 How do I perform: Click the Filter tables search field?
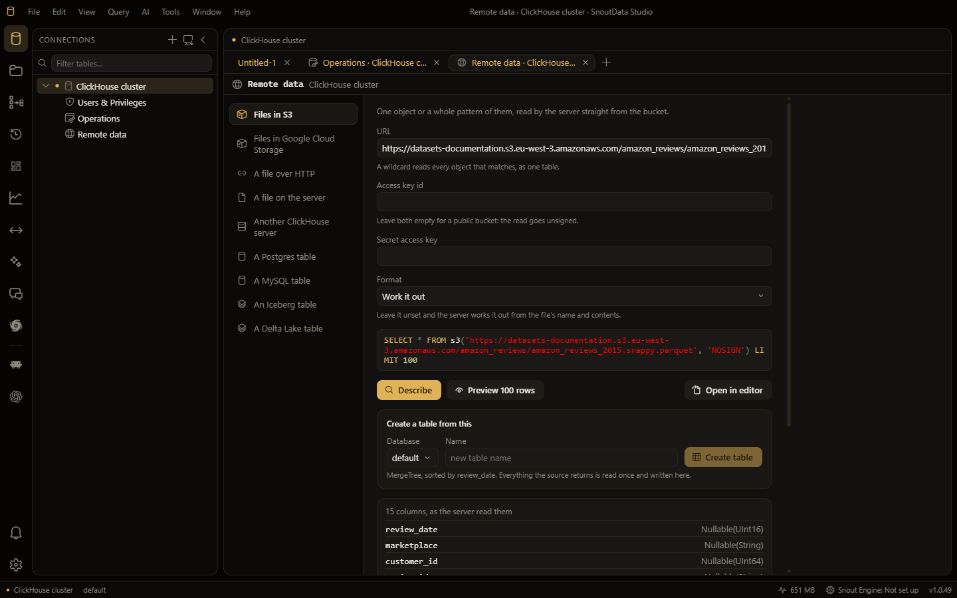pyautogui.click(x=132, y=63)
